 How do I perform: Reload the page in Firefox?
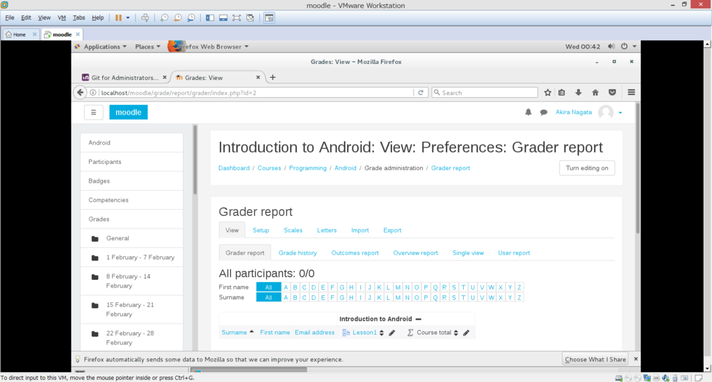[x=421, y=92]
